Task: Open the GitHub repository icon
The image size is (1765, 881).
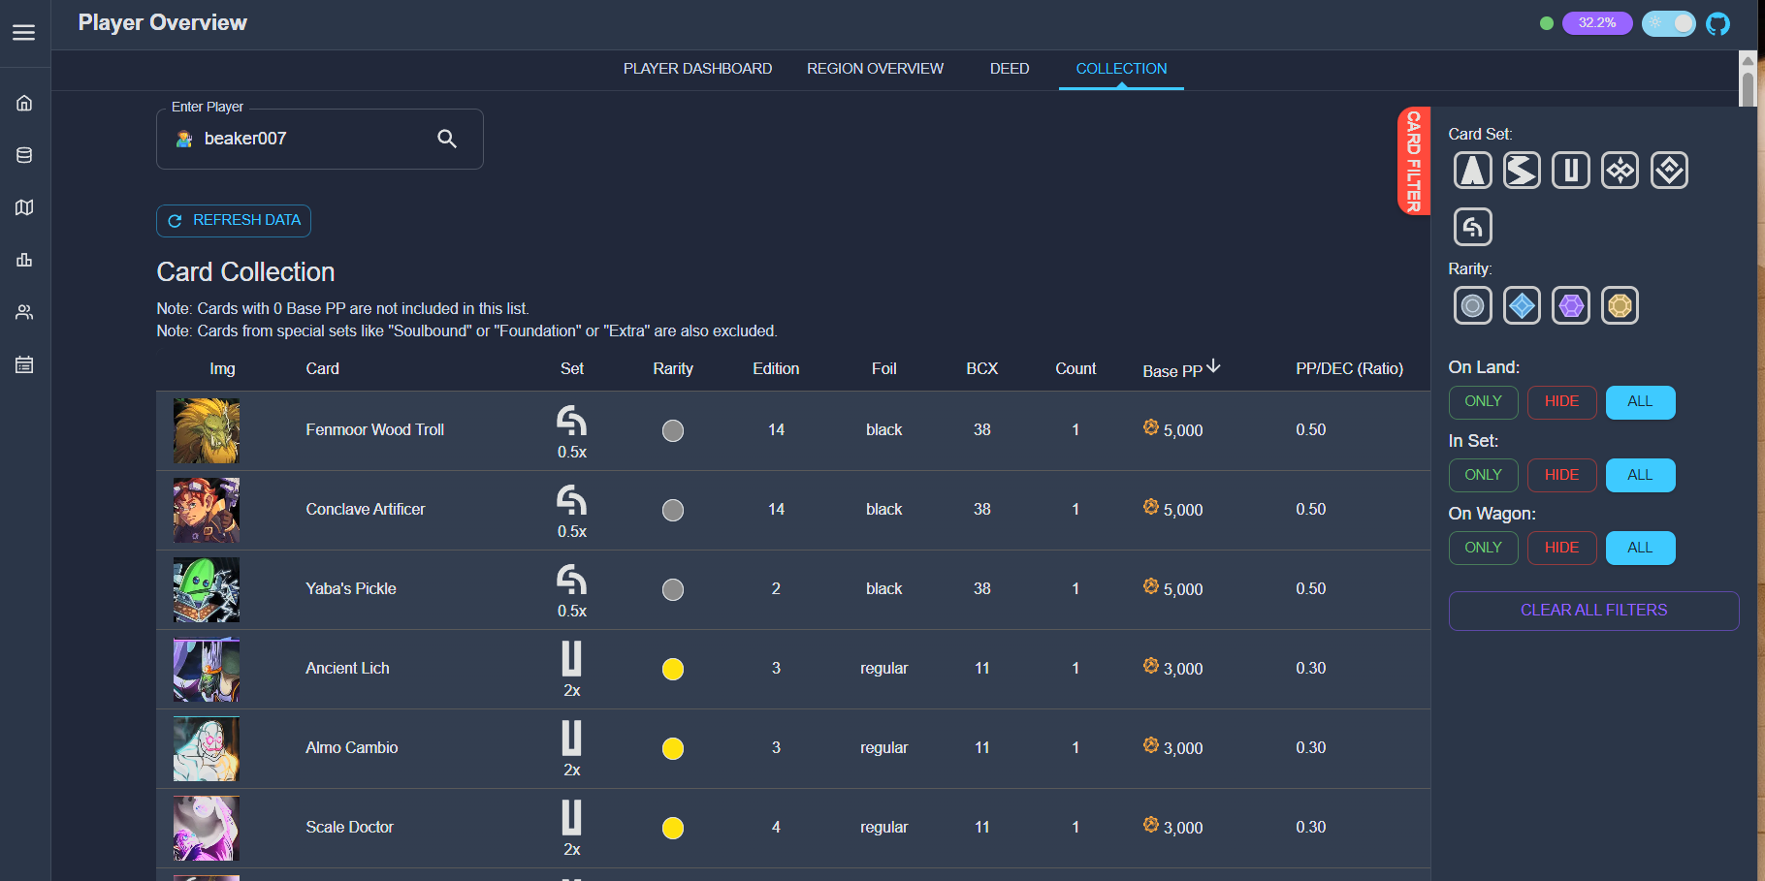Action: pyautogui.click(x=1717, y=23)
